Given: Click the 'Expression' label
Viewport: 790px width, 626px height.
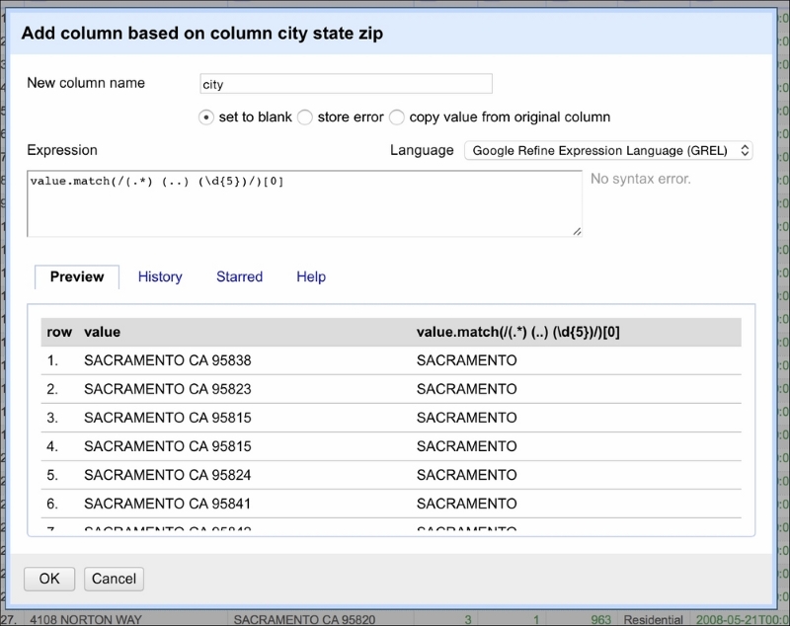Looking at the screenshot, I should [62, 150].
